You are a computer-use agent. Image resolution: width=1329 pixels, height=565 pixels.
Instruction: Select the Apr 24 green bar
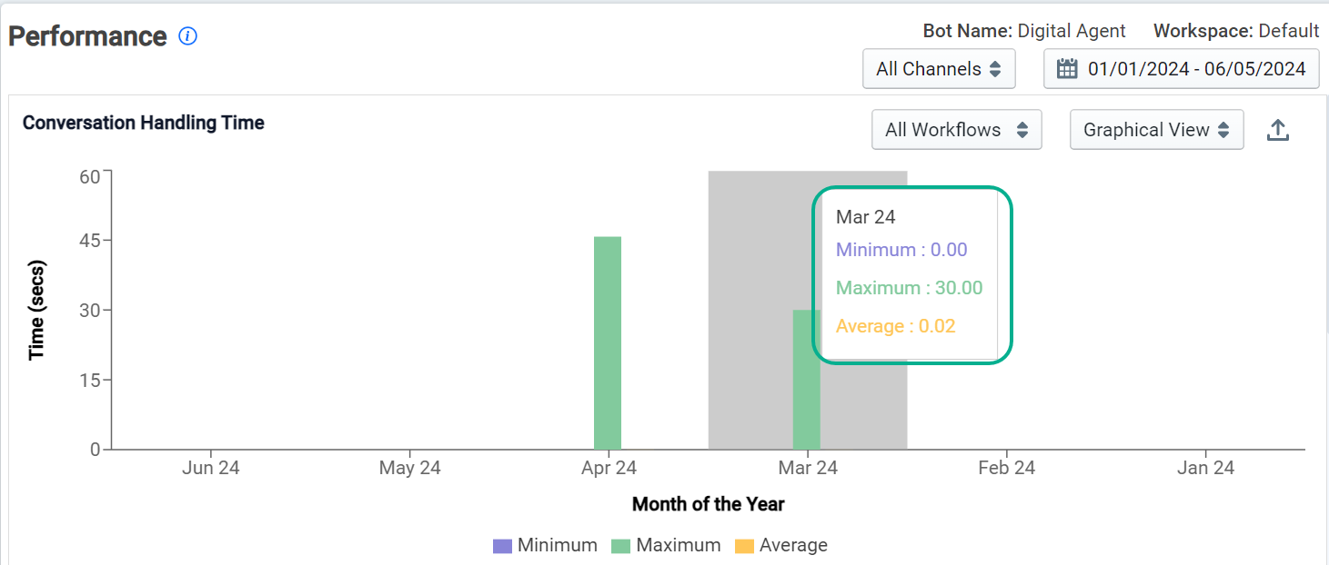click(x=608, y=343)
